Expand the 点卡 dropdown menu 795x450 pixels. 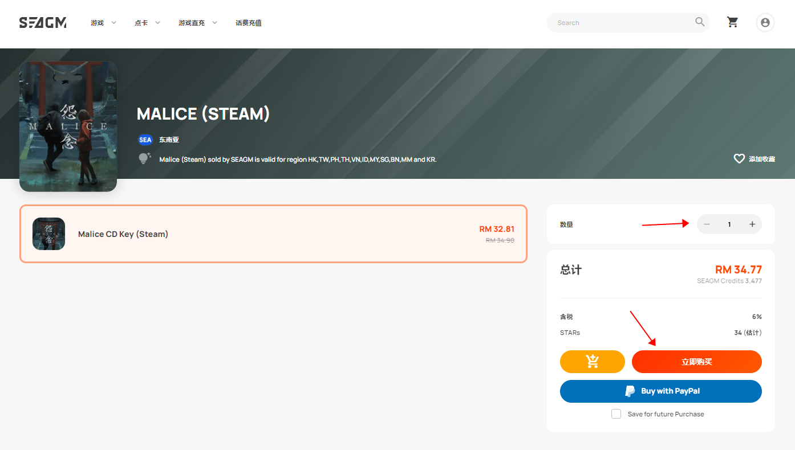click(147, 23)
